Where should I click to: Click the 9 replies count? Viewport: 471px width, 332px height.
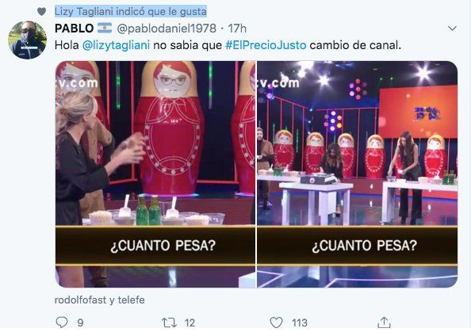point(80,323)
